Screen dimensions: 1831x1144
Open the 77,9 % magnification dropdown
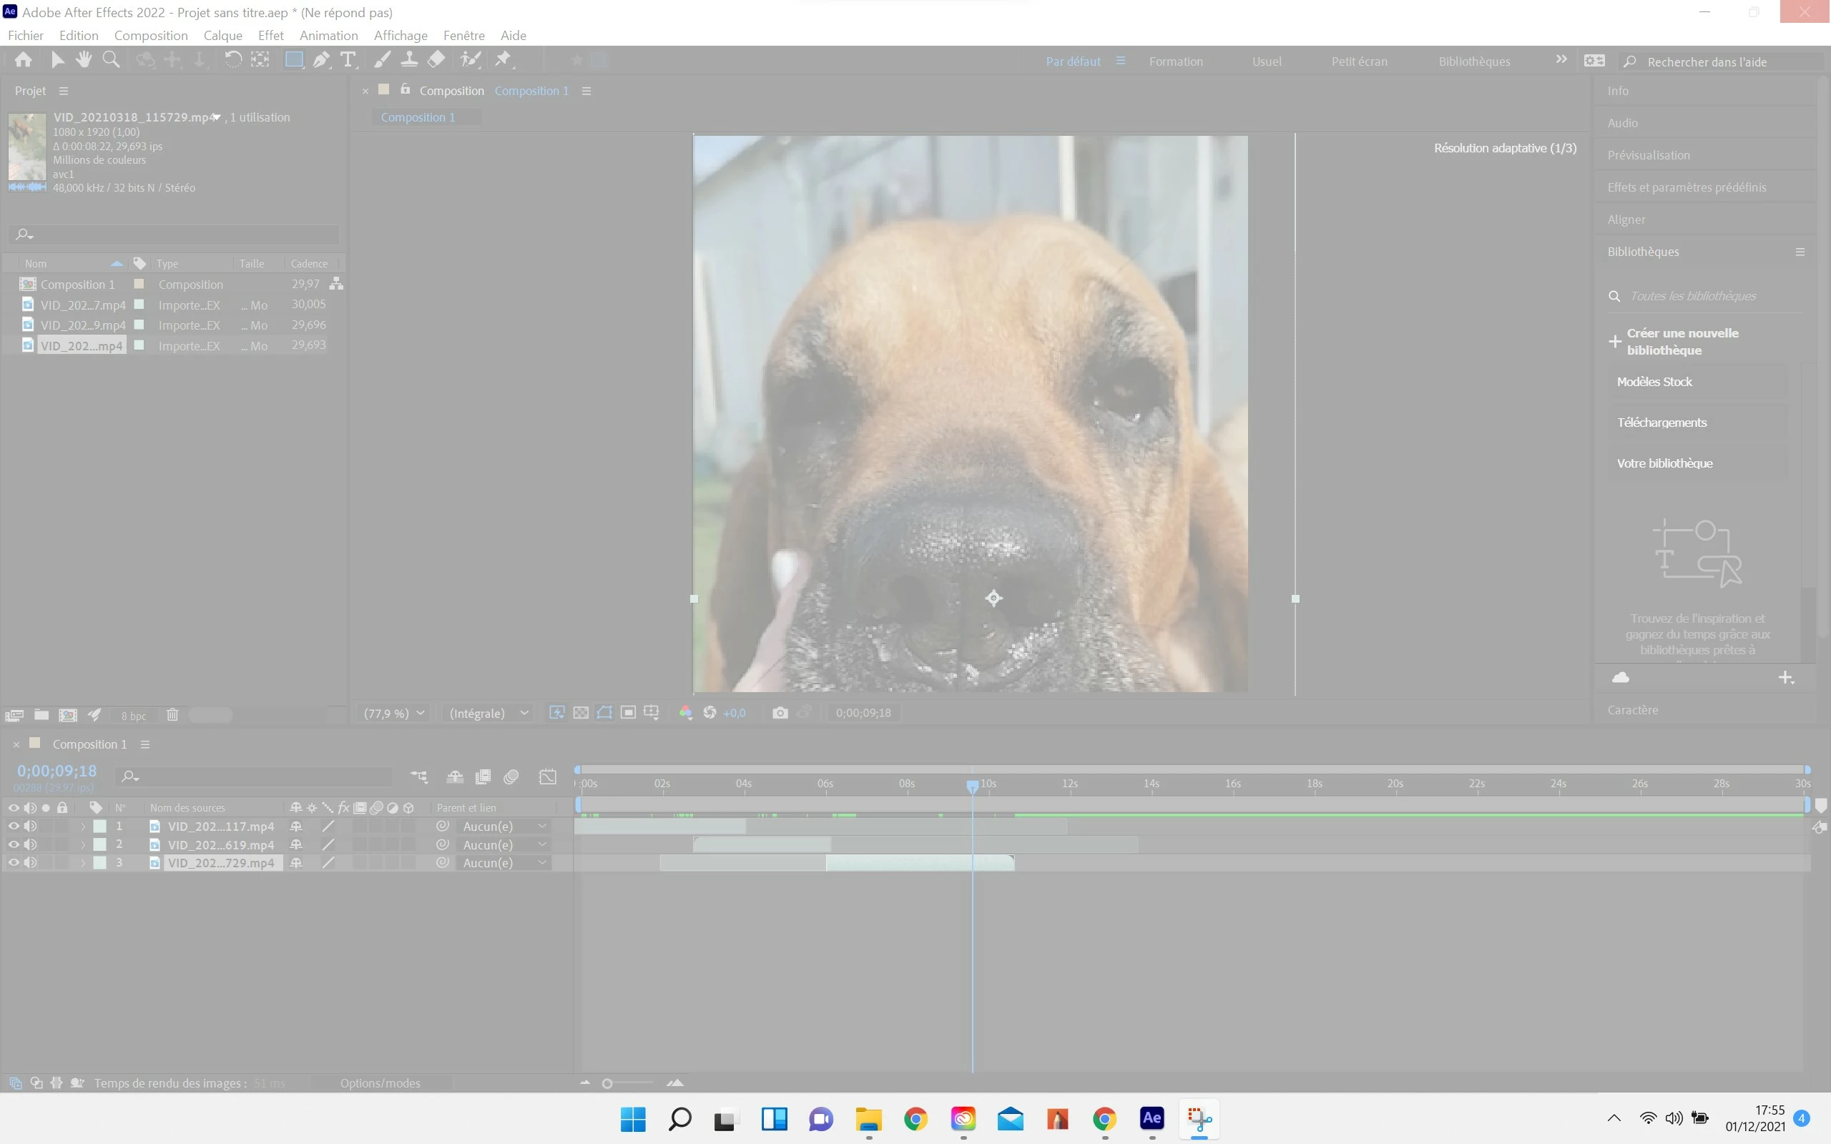393,713
